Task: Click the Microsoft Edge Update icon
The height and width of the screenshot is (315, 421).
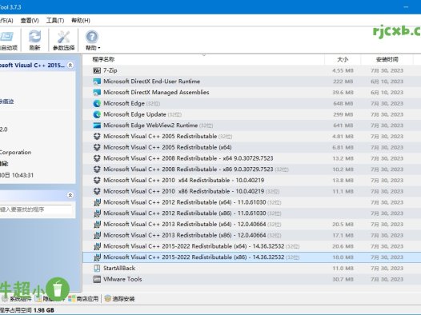Action: click(97, 114)
